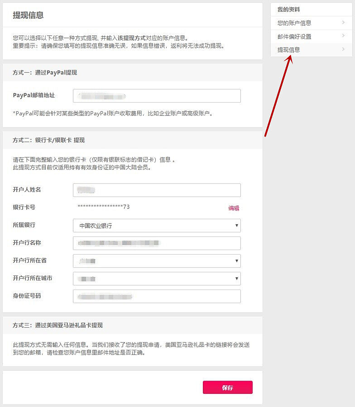This screenshot has height=407, width=355.
Task: Click 编辑 link beside bank card number
Action: (x=234, y=208)
